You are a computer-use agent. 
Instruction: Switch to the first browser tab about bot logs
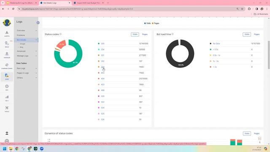[x=22, y=3]
